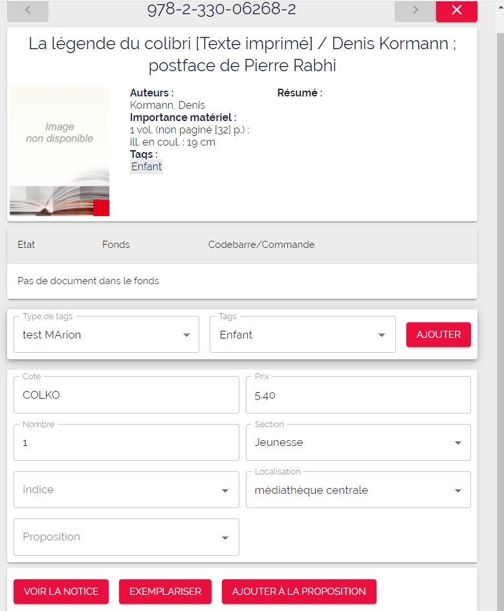Click the book cover placeholder image
The width and height of the screenshot is (504, 611).
click(60, 151)
